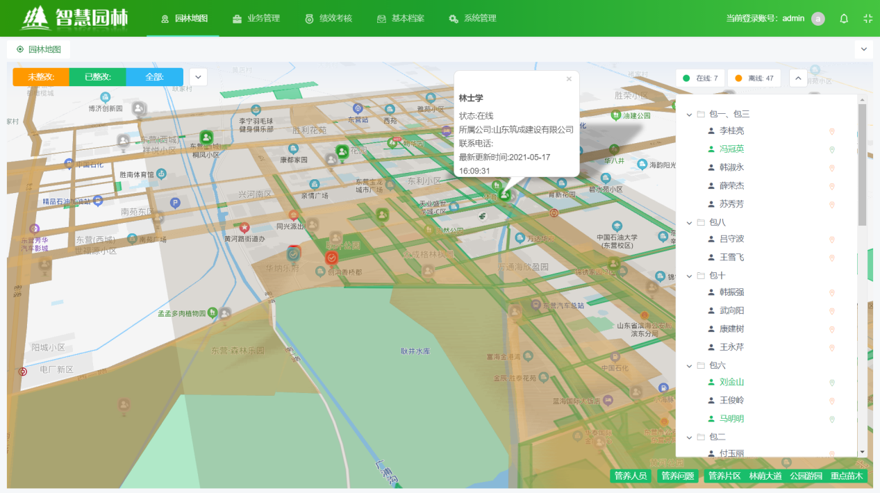Open the notification bell
The height and width of the screenshot is (493, 880).
click(x=844, y=19)
